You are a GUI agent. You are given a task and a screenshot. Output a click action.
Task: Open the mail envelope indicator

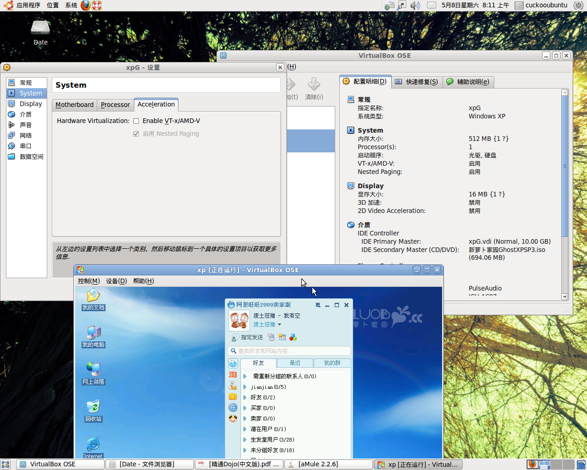tap(432, 6)
